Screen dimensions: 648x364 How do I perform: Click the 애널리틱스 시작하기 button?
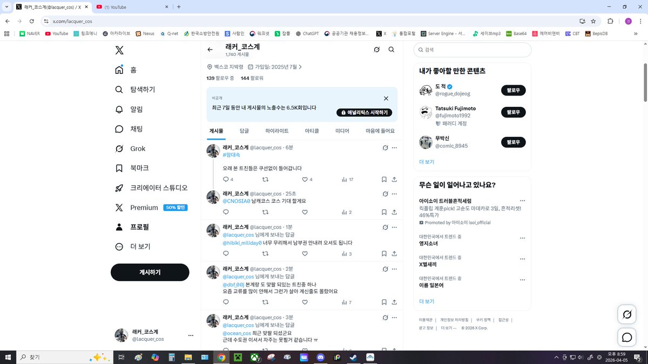[364, 113]
